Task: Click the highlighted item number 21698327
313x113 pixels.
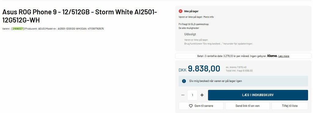Action: [18, 29]
